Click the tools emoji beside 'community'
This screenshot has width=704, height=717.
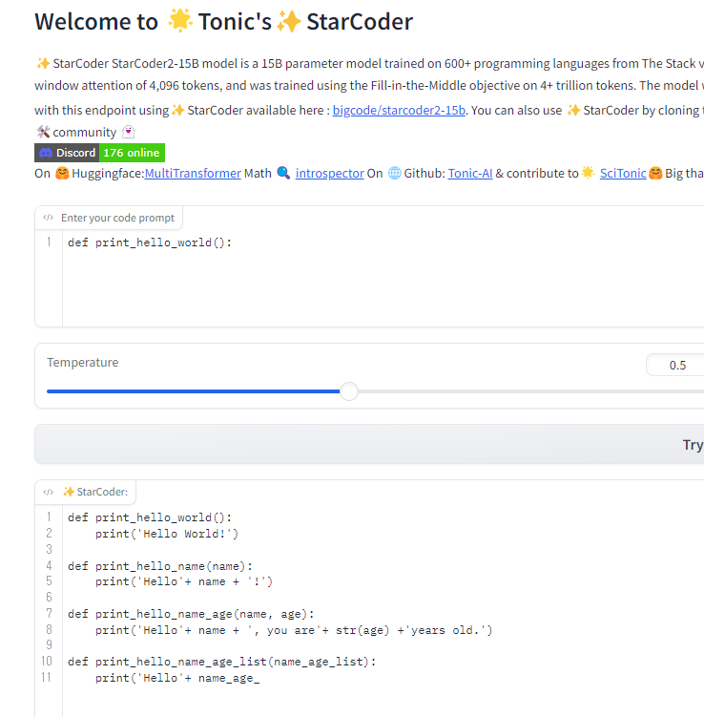pos(42,132)
